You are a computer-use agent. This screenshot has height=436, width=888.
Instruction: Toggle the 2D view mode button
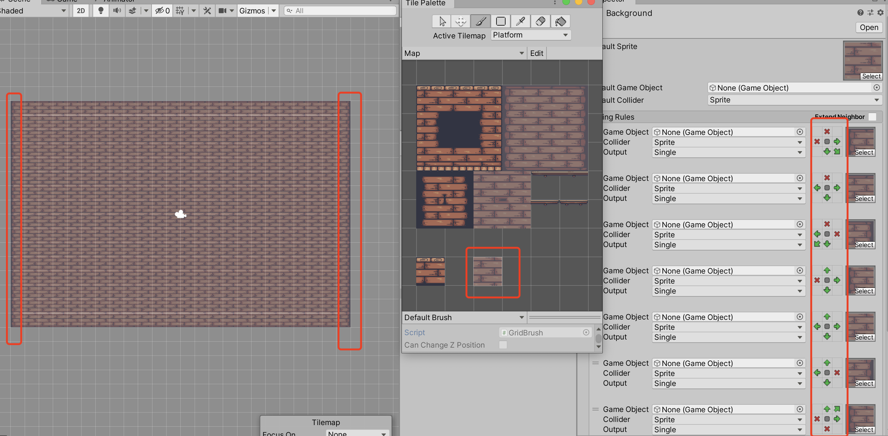81,11
